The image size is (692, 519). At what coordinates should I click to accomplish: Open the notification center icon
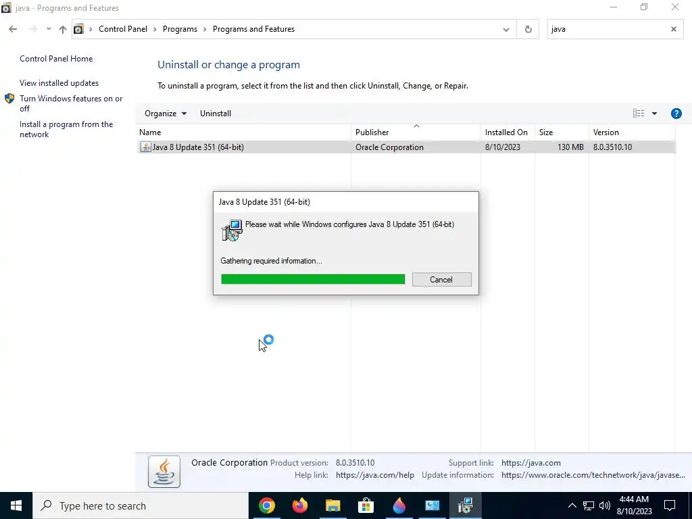pyautogui.click(x=670, y=505)
